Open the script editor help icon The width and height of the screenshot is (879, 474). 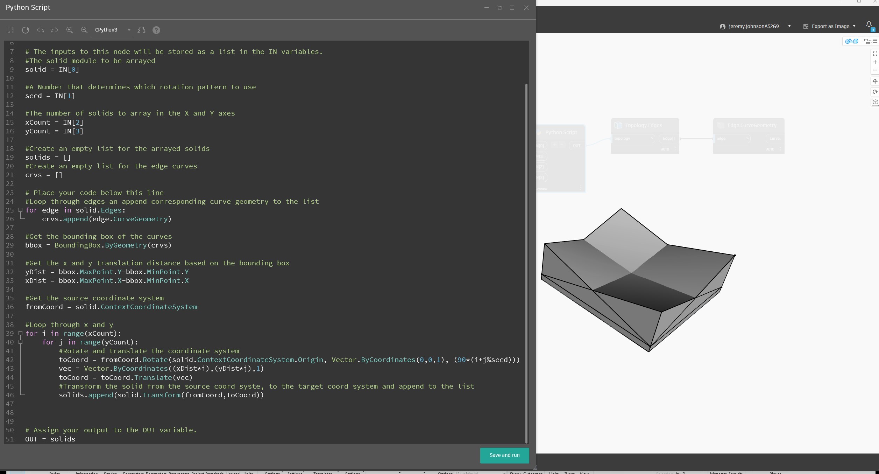(156, 30)
